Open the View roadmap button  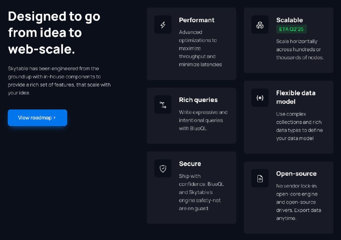click(x=38, y=117)
